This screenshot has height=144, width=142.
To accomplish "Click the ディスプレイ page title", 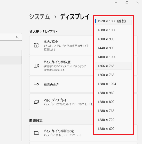I will [75, 17].
